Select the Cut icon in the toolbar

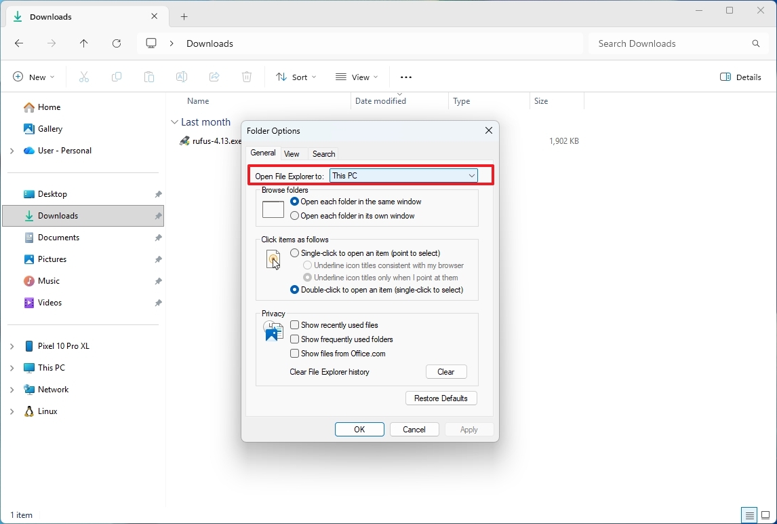pyautogui.click(x=84, y=77)
